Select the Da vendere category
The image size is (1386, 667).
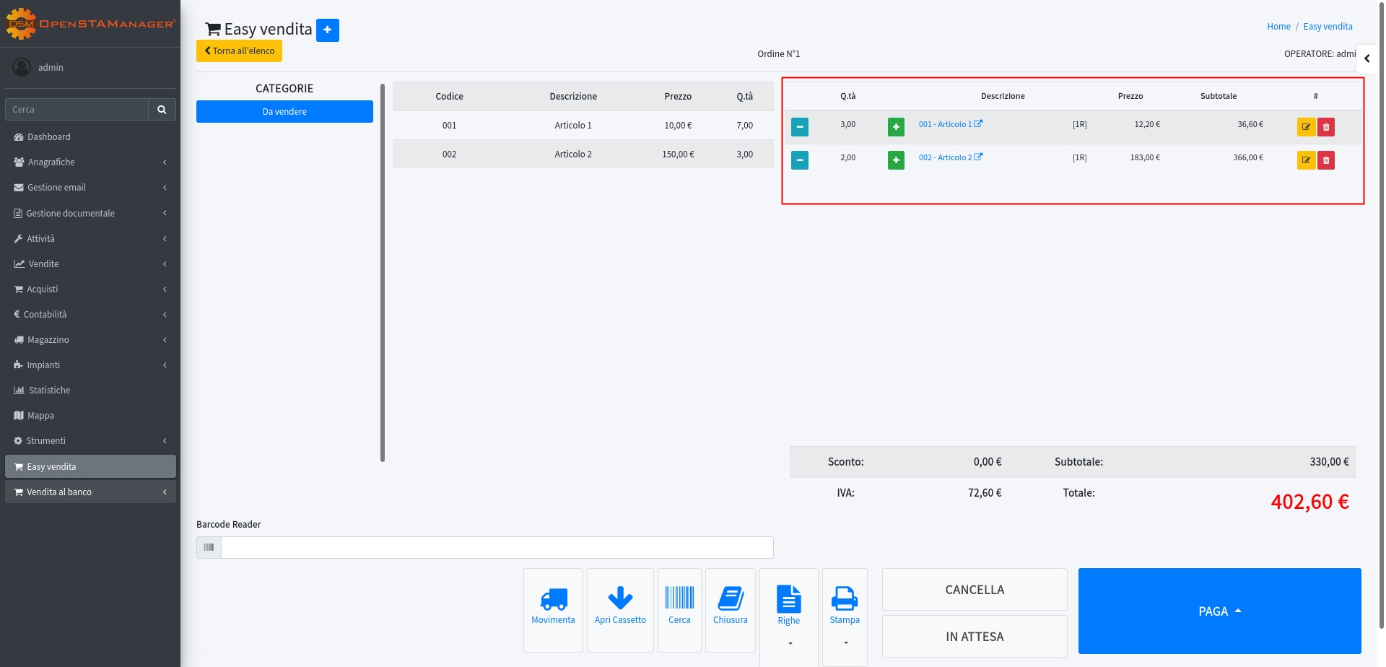[284, 112]
